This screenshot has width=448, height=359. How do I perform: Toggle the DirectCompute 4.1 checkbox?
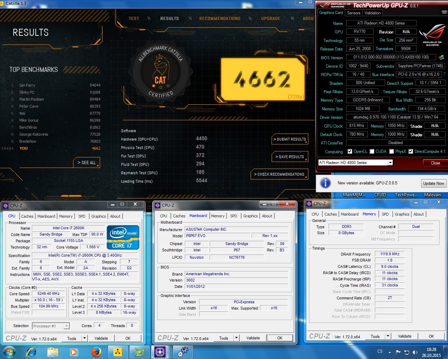[x=411, y=151]
